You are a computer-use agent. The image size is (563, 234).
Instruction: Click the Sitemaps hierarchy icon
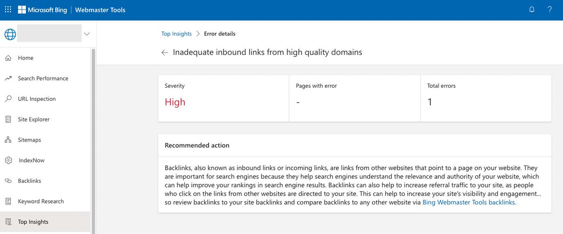pos(8,140)
